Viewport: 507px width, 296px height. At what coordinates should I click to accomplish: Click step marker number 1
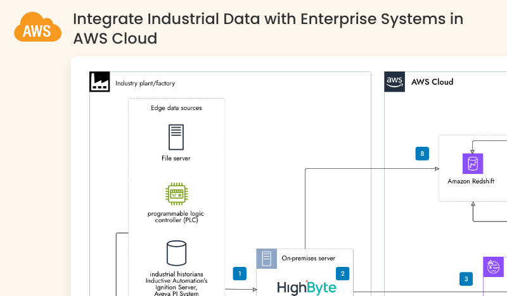pos(240,274)
